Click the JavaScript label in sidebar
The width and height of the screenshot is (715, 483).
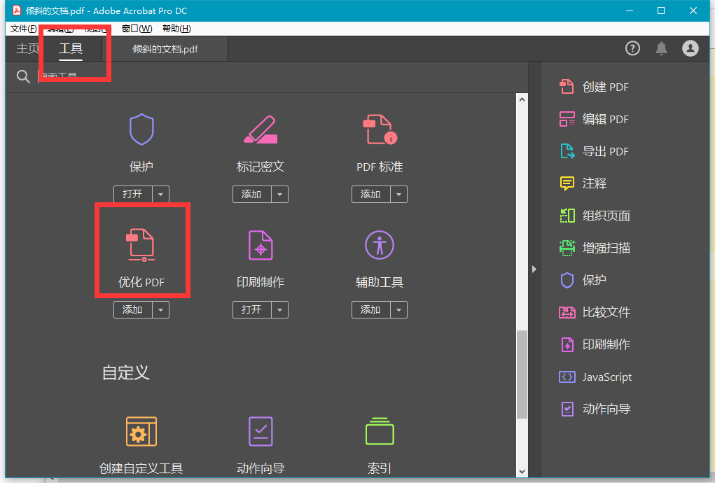pyautogui.click(x=607, y=377)
